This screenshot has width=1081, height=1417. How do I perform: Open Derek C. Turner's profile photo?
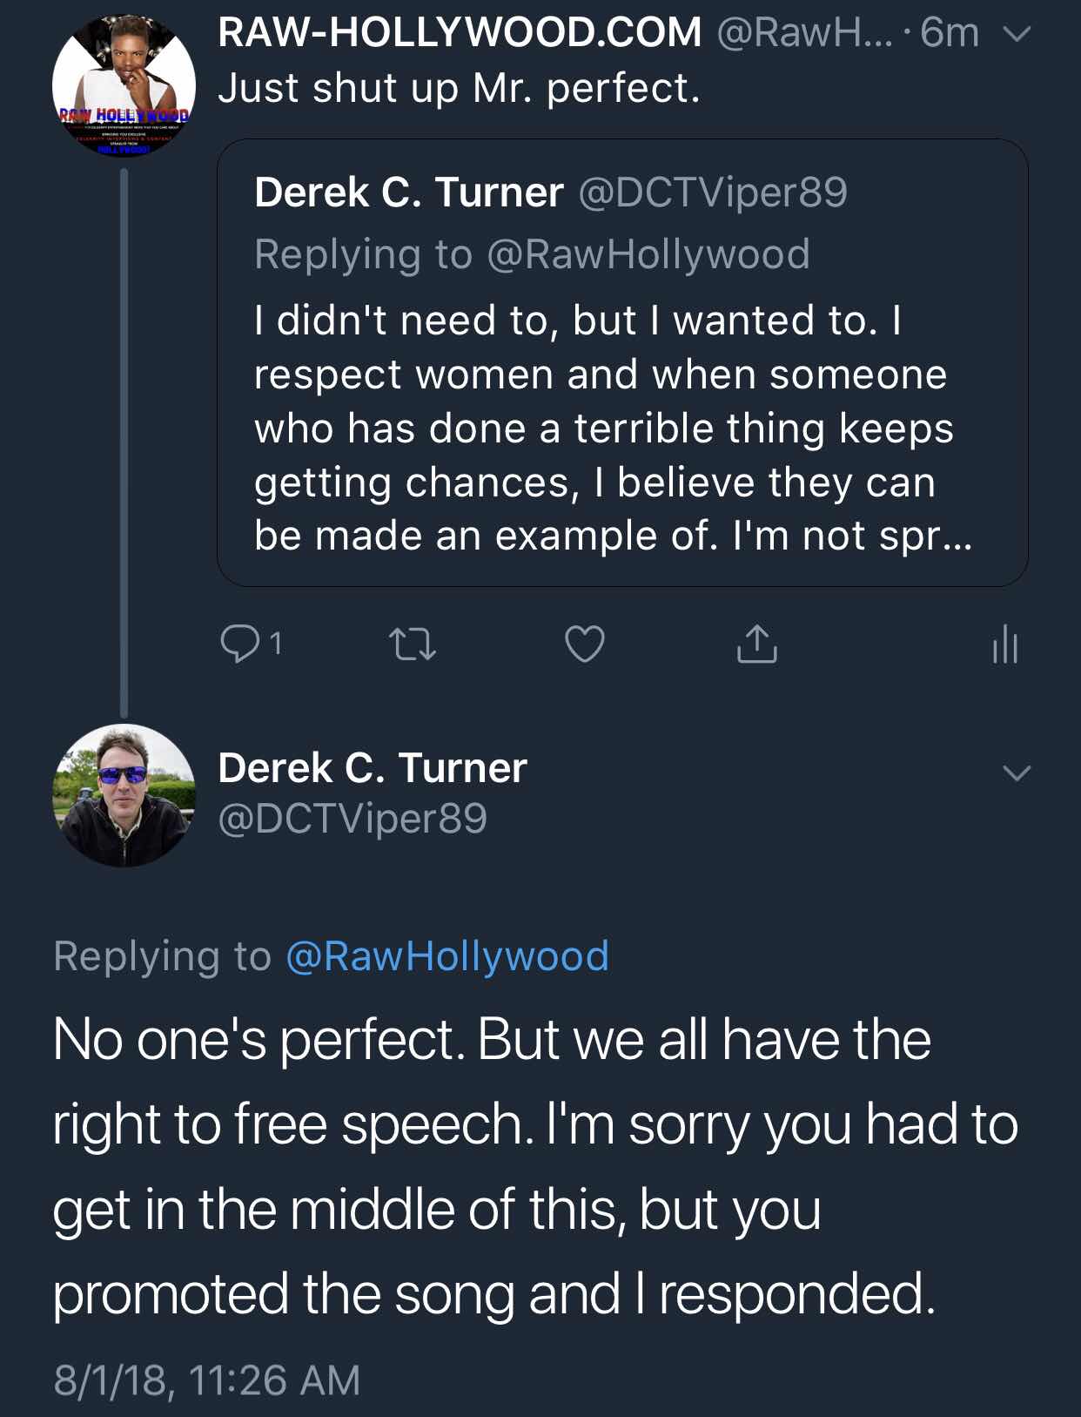[124, 795]
